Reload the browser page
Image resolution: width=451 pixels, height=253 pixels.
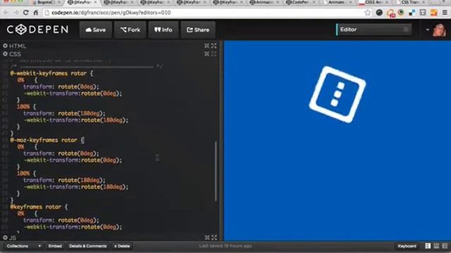(x=25, y=13)
